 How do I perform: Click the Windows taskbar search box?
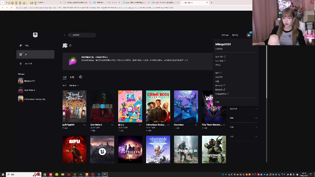pos(24,175)
